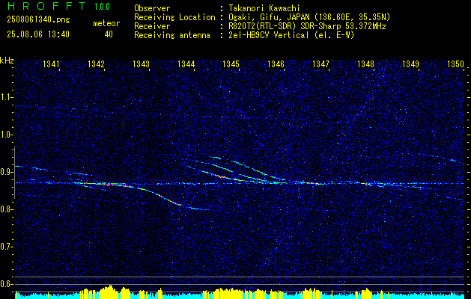Click the 1350 time axis label
Viewport: 471px width, 299px height.
tap(456, 64)
